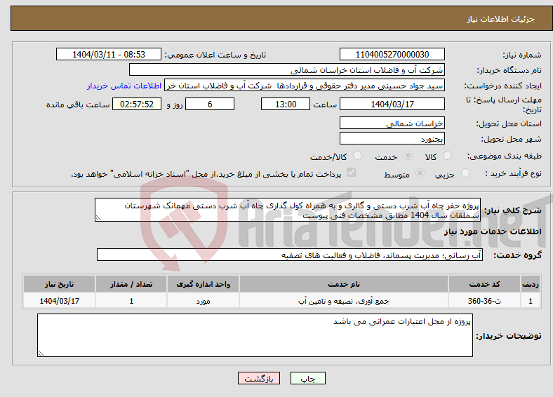Image resolution: width=553 pixels, height=397 pixels.
Task: Click the بازگشت back button
Action: tap(259, 378)
